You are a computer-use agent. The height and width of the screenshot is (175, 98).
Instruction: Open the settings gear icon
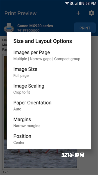click(91, 13)
